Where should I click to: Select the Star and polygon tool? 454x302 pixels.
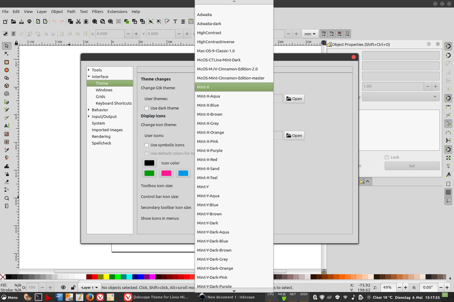coord(6,78)
